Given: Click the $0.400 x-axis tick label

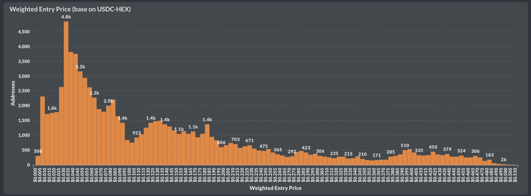Looking at the screenshot, I should click(x=412, y=175).
